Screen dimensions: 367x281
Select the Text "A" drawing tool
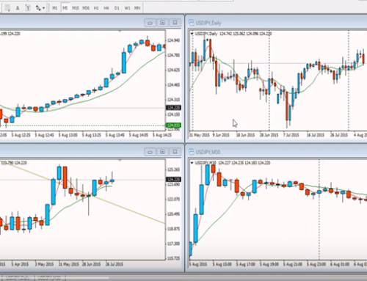coord(18,8)
